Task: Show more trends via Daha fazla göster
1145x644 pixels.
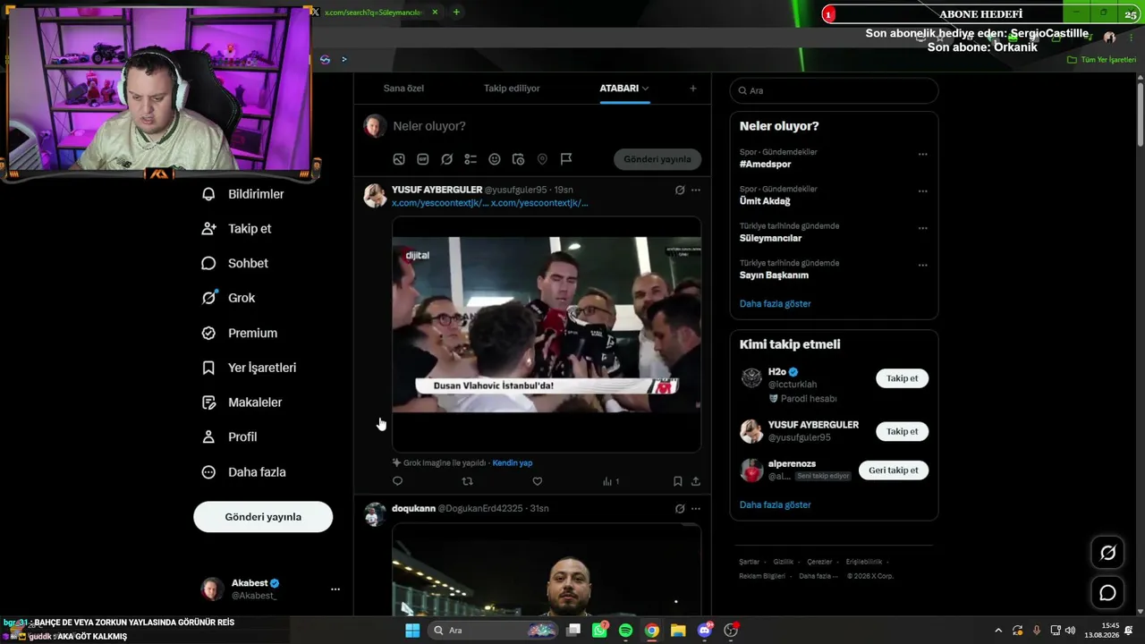Action: (x=775, y=304)
